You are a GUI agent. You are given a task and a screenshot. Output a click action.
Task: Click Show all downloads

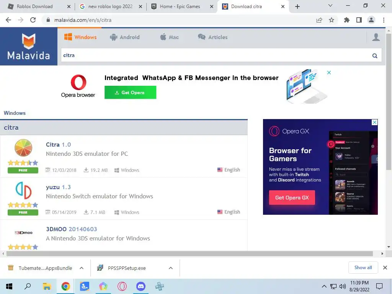coord(363,268)
